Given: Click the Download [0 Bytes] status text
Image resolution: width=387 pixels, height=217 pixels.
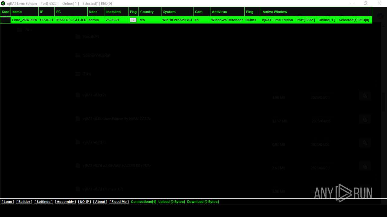Looking at the screenshot, I should coord(203,202).
